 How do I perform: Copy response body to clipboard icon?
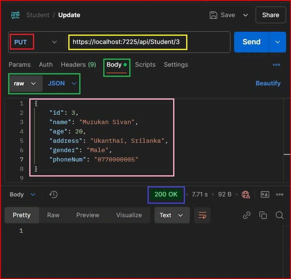(263, 215)
